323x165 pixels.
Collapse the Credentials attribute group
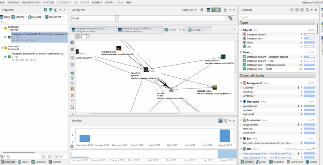pyautogui.click(x=241, y=120)
